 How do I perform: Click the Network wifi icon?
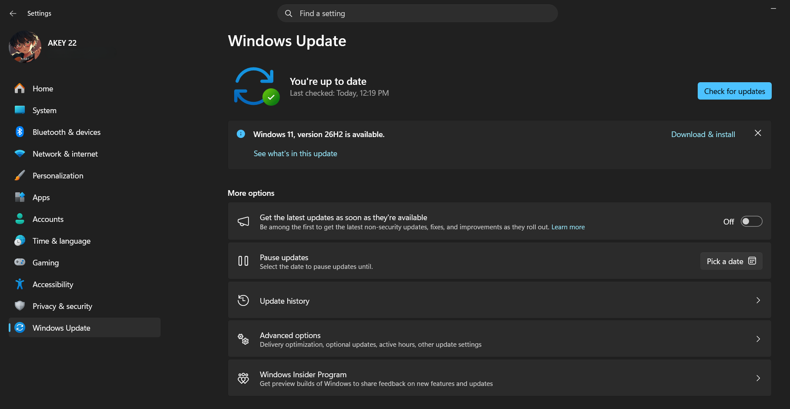click(20, 154)
